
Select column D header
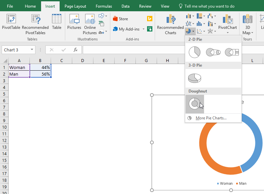[x=82, y=60]
